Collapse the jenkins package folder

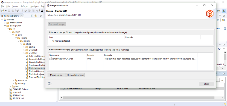pos(16,38)
